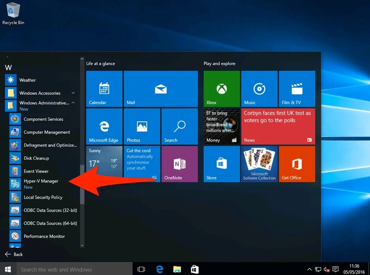Expand Windows Accessories folder chevron

(73, 93)
